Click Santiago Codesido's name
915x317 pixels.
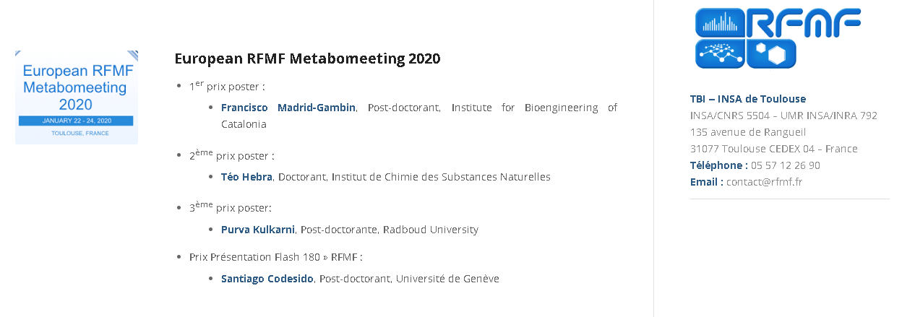pyautogui.click(x=267, y=279)
